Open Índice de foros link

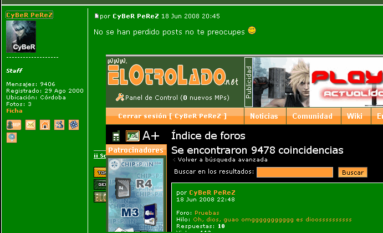[208, 136]
